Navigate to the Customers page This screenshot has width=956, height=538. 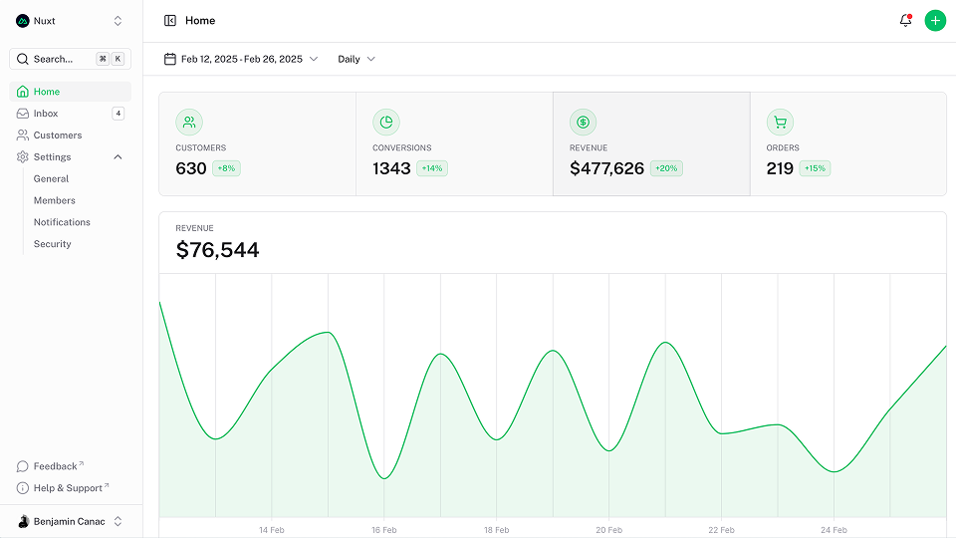point(58,135)
